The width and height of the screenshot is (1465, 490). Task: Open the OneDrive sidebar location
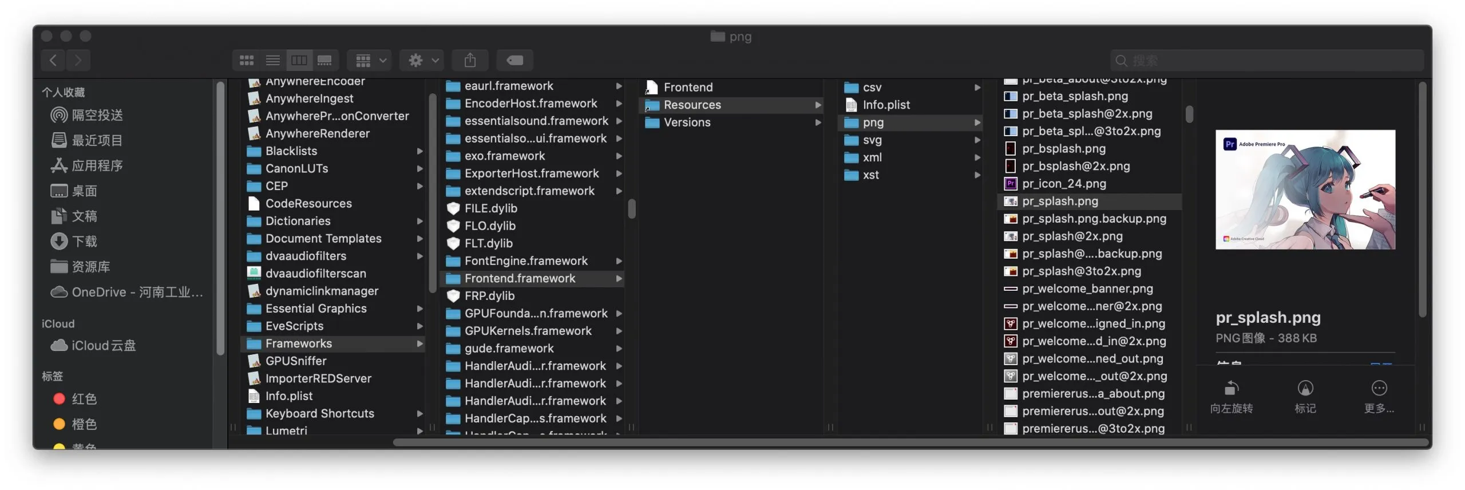(x=127, y=292)
